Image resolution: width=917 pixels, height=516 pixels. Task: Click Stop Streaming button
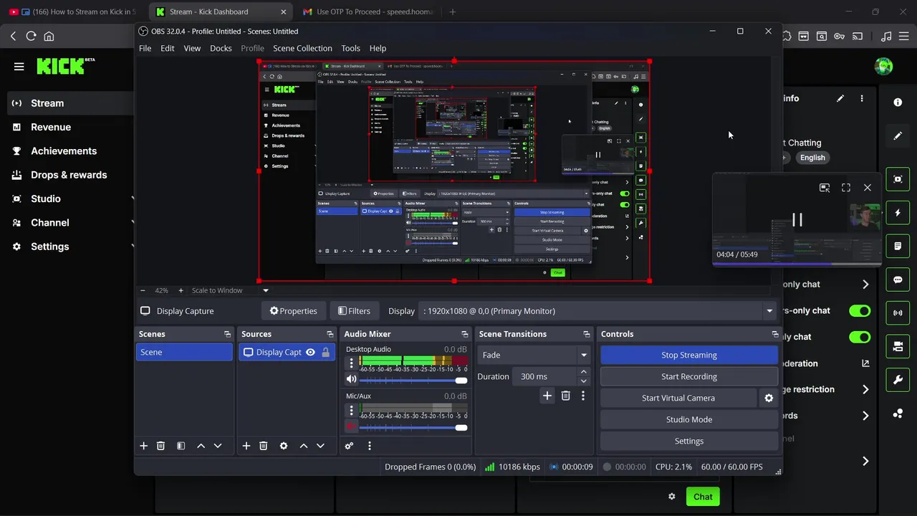pyautogui.click(x=689, y=355)
